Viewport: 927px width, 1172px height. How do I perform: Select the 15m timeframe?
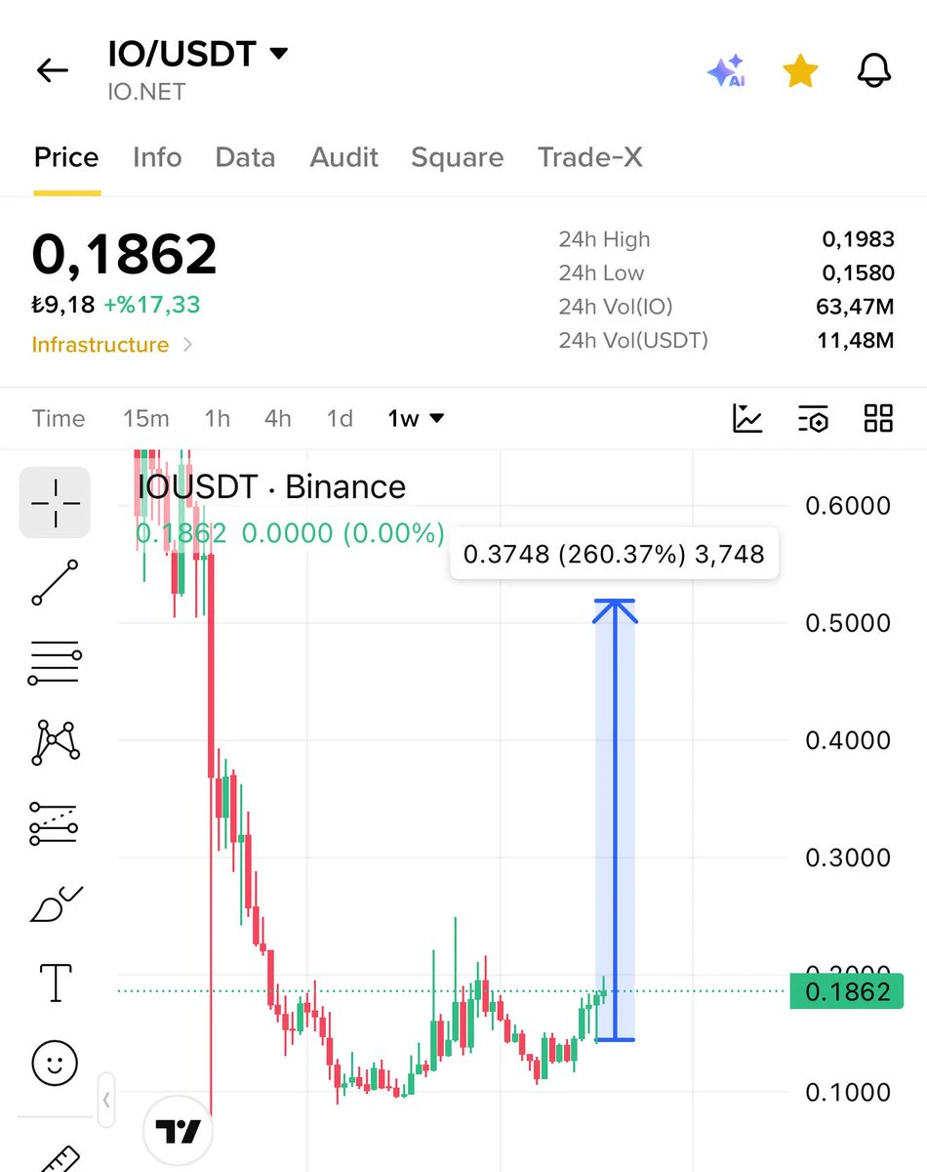tap(146, 419)
